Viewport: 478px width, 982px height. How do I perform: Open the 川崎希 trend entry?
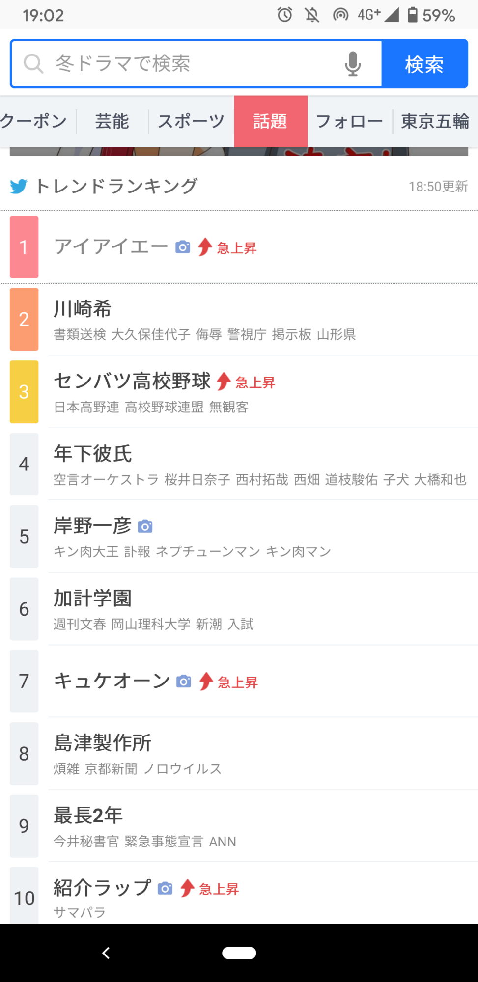tap(83, 309)
